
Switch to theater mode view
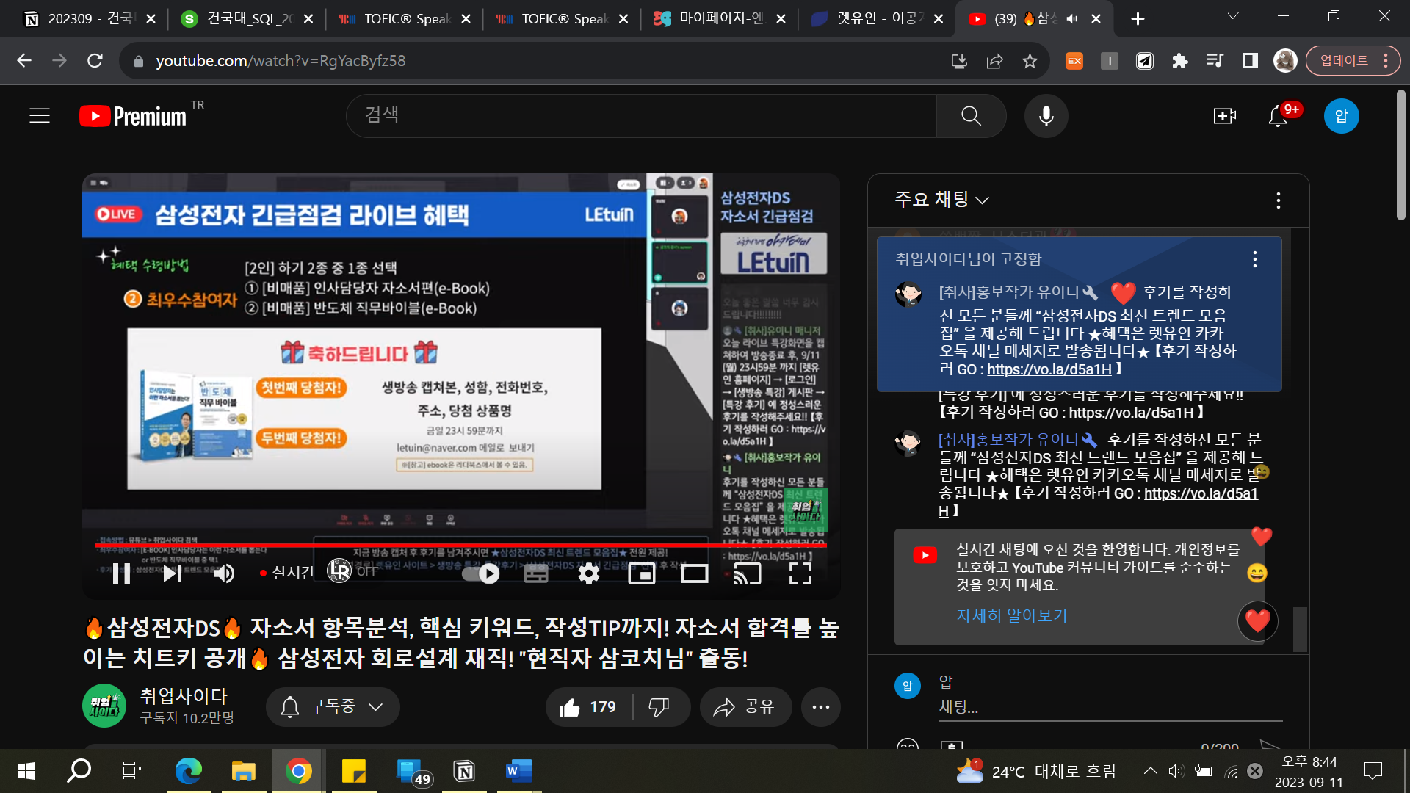coord(695,574)
